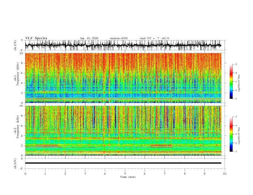Click the time axis tick label "7"

point(165,174)
